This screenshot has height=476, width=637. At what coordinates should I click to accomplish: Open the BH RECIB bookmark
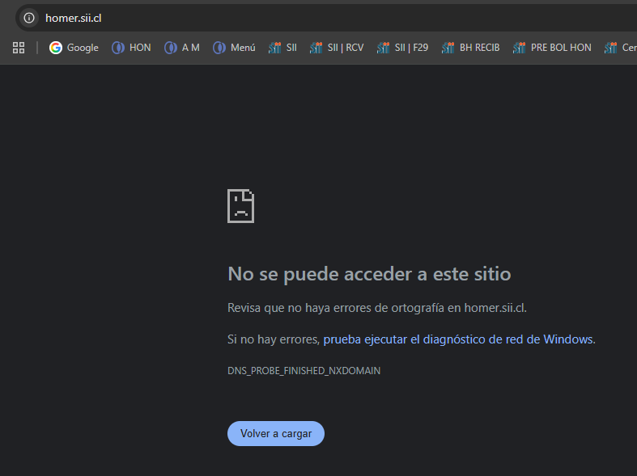click(x=471, y=48)
